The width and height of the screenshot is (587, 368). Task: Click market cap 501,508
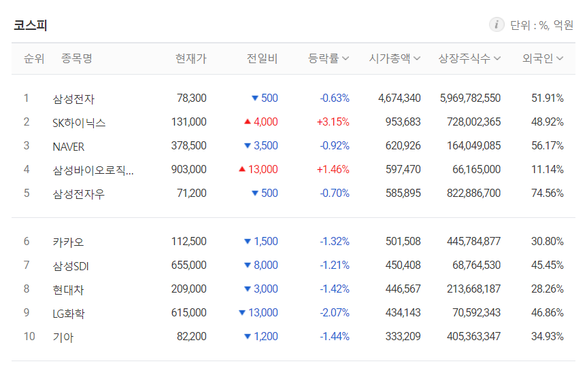pos(403,241)
